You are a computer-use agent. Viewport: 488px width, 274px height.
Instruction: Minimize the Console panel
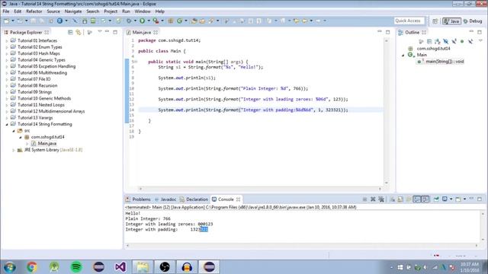pos(471,199)
